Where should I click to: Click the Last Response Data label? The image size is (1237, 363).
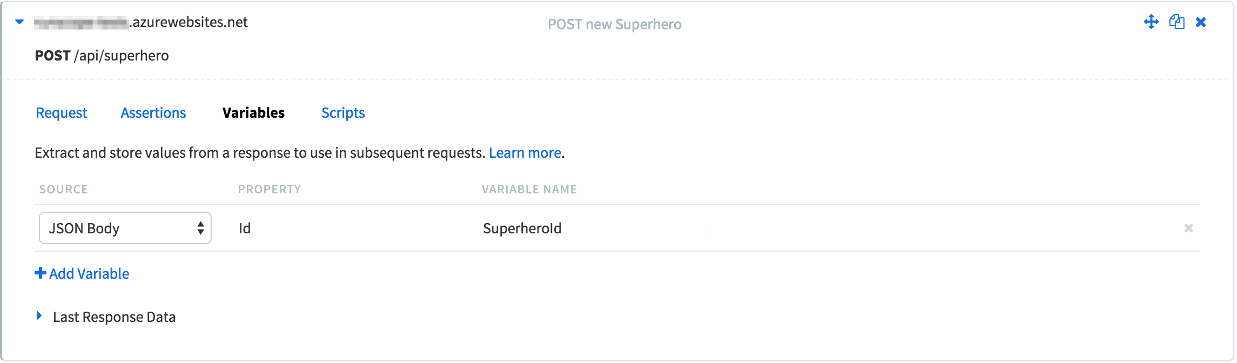[114, 317]
